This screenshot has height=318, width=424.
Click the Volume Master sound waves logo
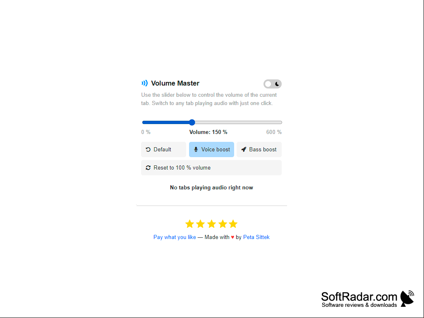(x=145, y=83)
